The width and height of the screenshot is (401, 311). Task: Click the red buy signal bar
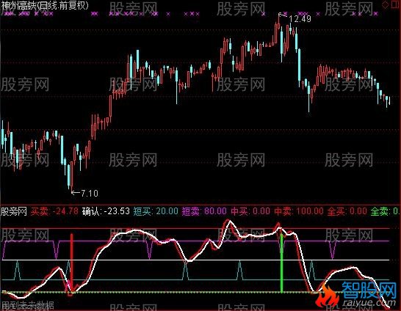[x=72, y=263]
